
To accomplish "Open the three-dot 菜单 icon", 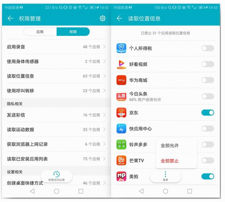I will coord(165,174).
